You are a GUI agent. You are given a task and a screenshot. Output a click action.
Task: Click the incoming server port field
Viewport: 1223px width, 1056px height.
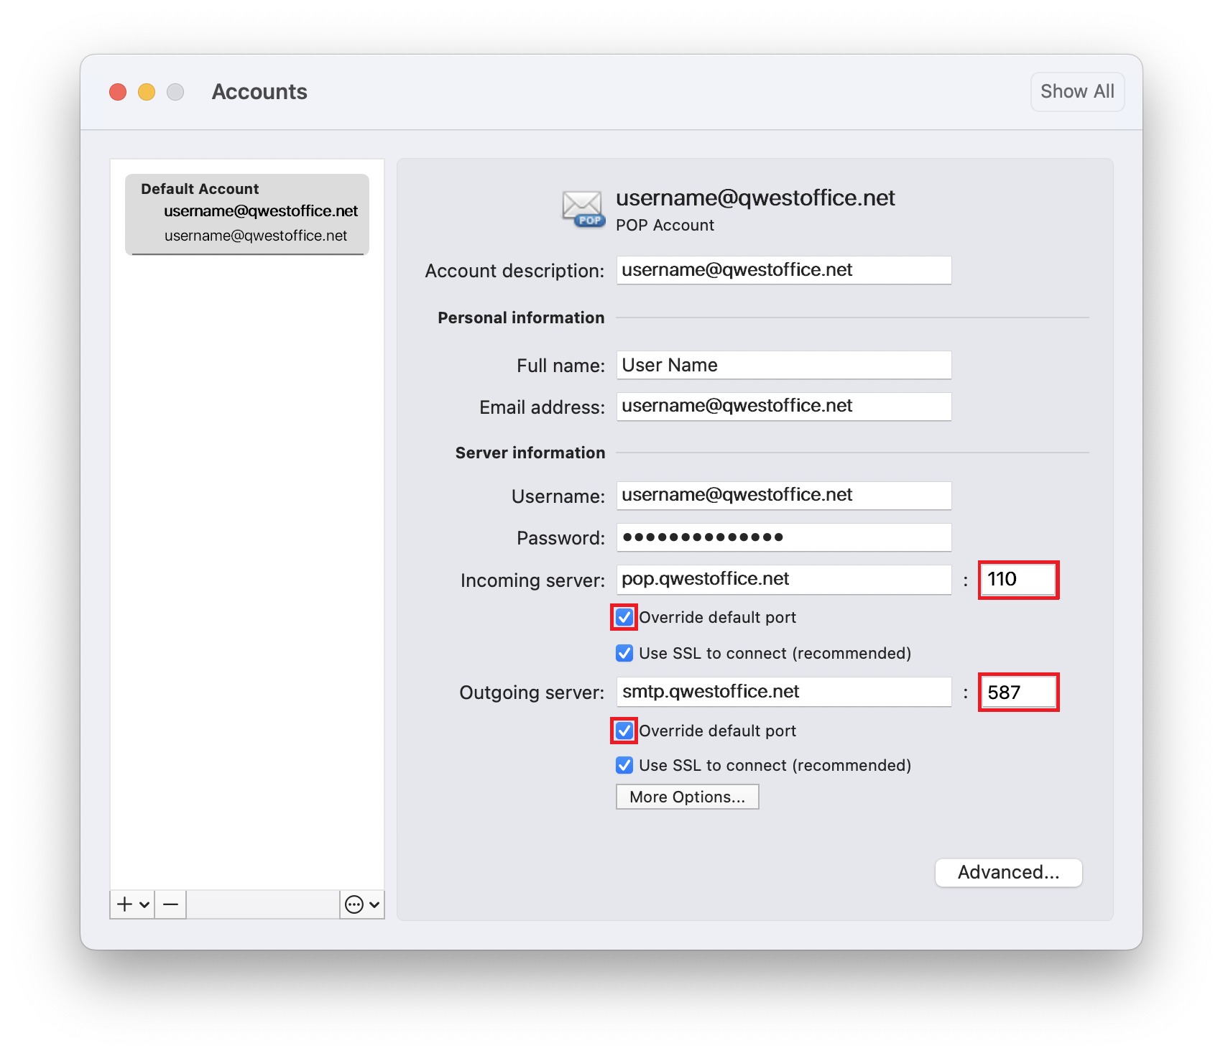point(1018,580)
